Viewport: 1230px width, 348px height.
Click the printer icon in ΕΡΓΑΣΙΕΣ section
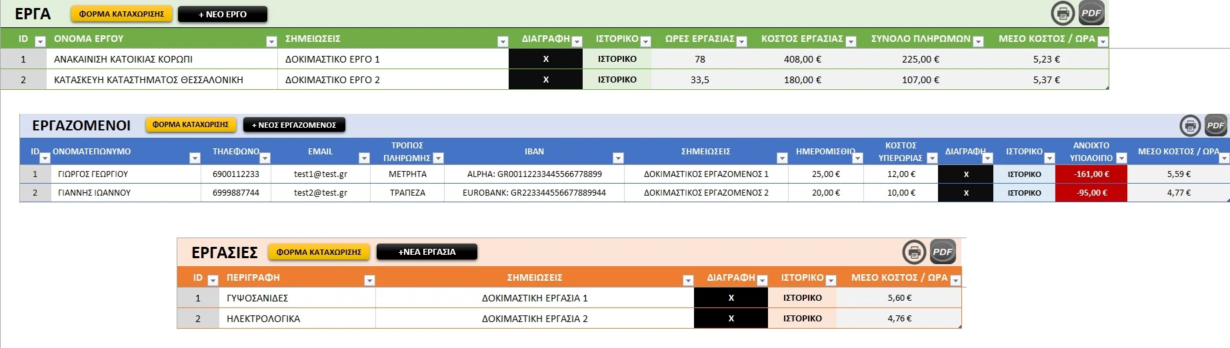[914, 252]
